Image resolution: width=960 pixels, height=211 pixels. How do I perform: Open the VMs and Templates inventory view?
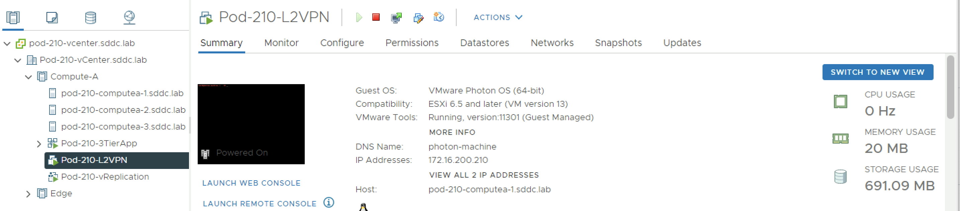coord(52,17)
